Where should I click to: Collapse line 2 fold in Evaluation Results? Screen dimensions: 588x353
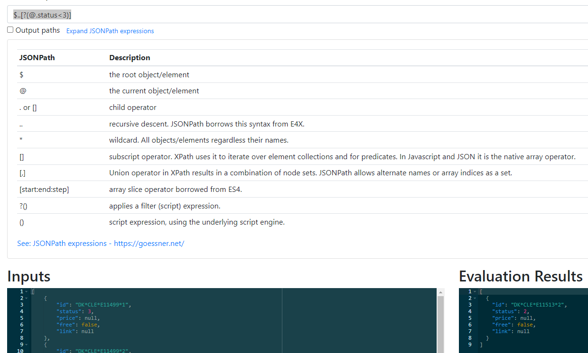pos(475,298)
